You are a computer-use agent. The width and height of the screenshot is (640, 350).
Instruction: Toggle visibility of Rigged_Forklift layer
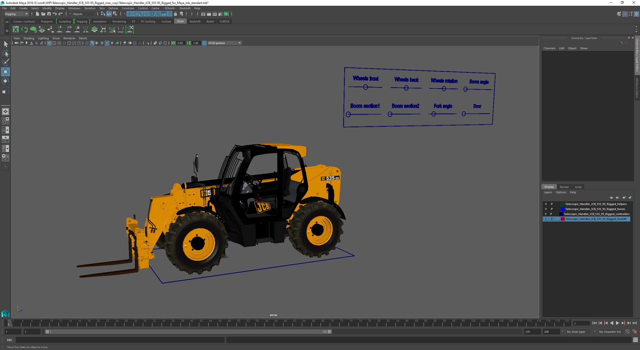(546, 219)
